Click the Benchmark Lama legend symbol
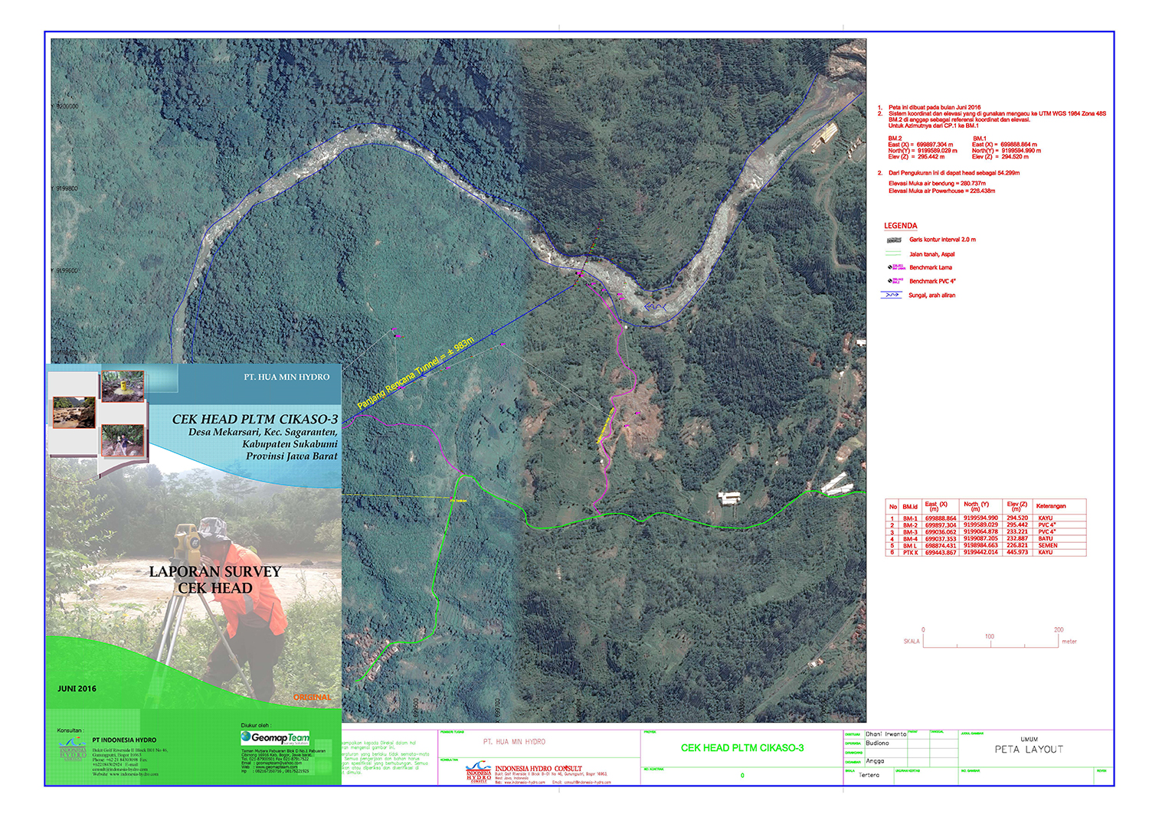This screenshot has height=817, width=1149. click(x=895, y=268)
